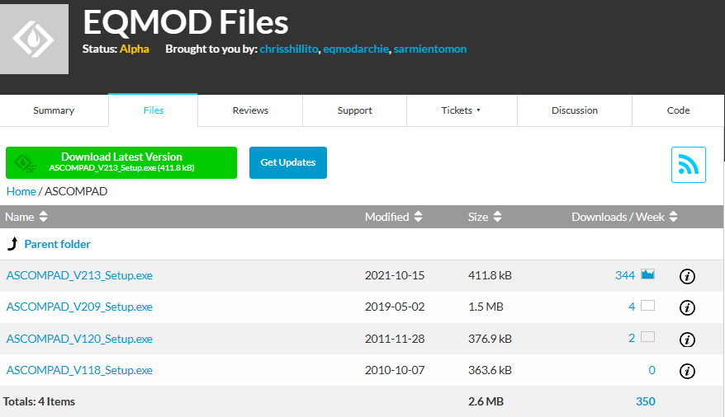This screenshot has height=417, width=725.
Task: Click stats box next to 2 downloads
Action: click(647, 337)
